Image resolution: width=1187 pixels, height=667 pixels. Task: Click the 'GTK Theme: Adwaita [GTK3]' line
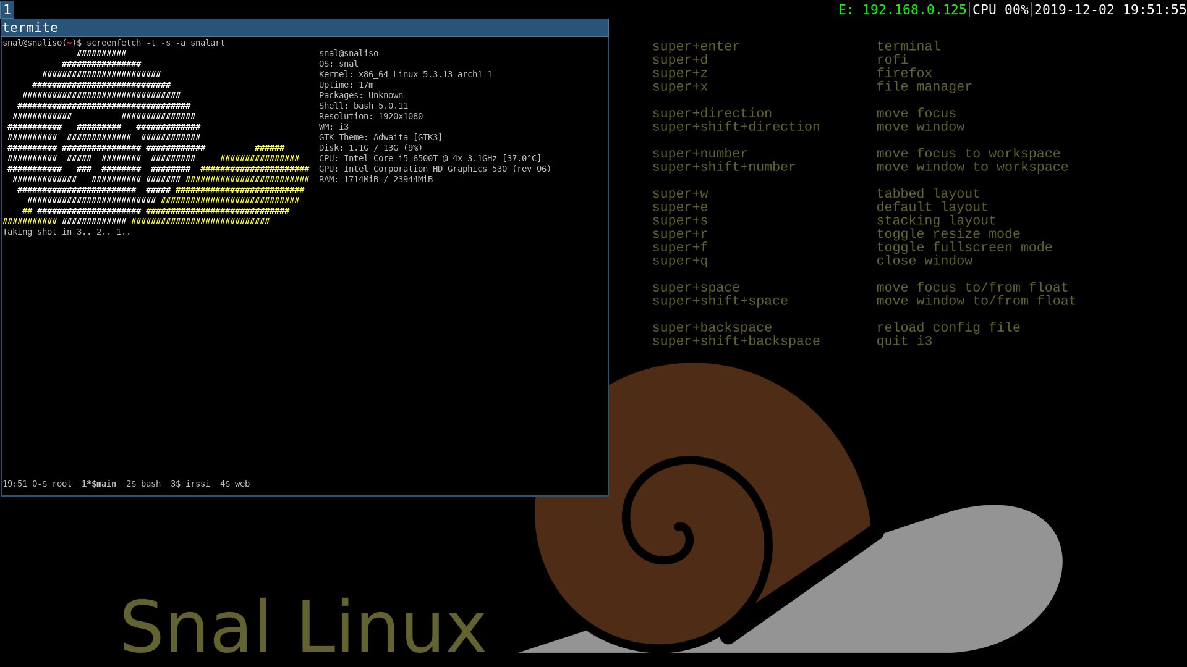pyautogui.click(x=381, y=137)
